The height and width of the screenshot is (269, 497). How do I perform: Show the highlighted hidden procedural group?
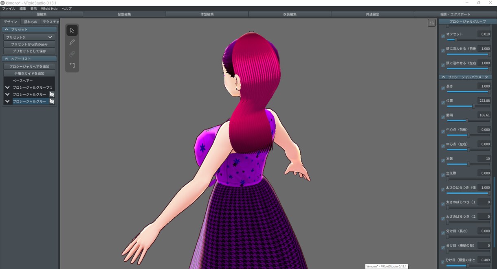[x=52, y=101]
